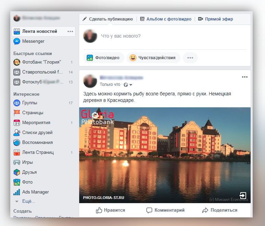Image resolution: width=265 pixels, height=226 pixels.
Task: Open Лента новостей three-dot options
Action: pyautogui.click(x=70, y=31)
